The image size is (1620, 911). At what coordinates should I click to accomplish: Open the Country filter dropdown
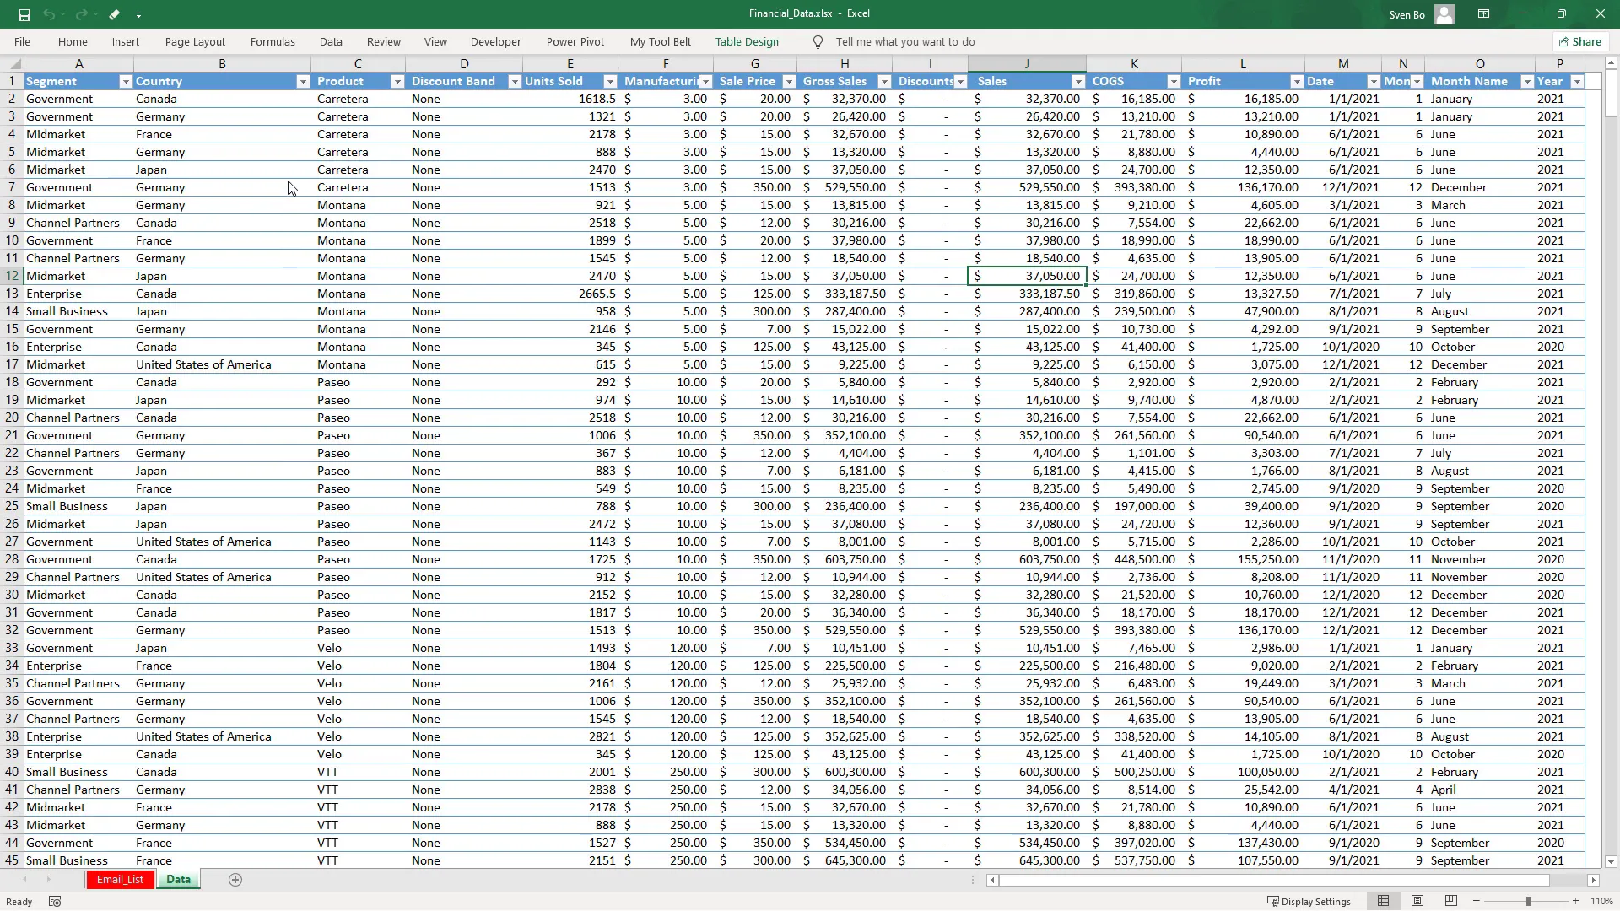303,82
